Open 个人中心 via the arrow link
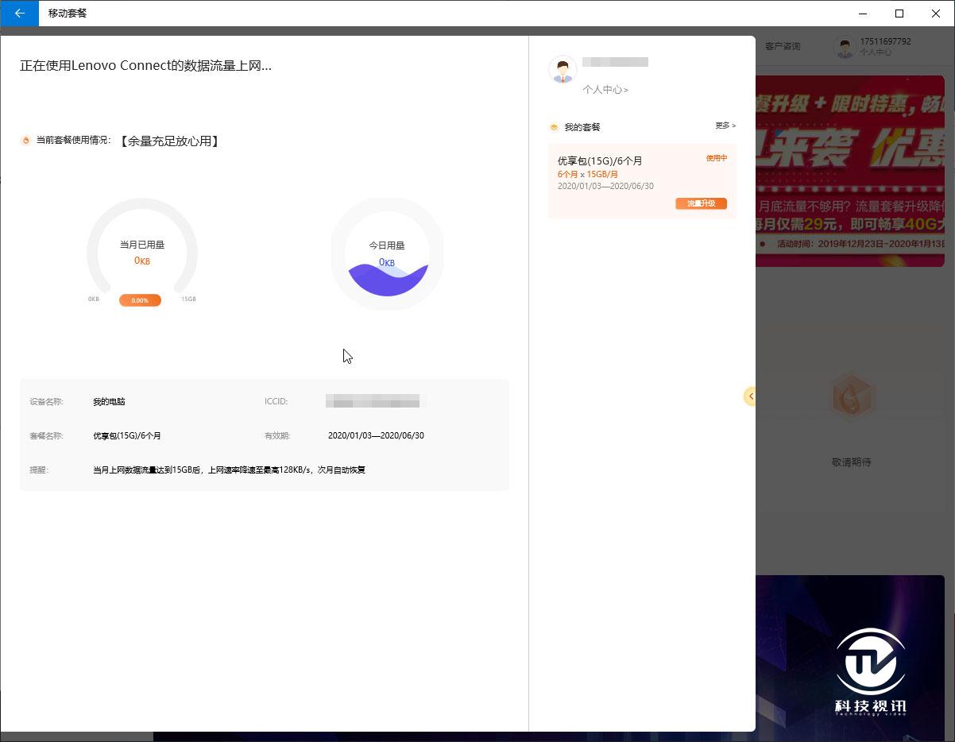Viewport: 955px width, 742px height. pos(606,90)
